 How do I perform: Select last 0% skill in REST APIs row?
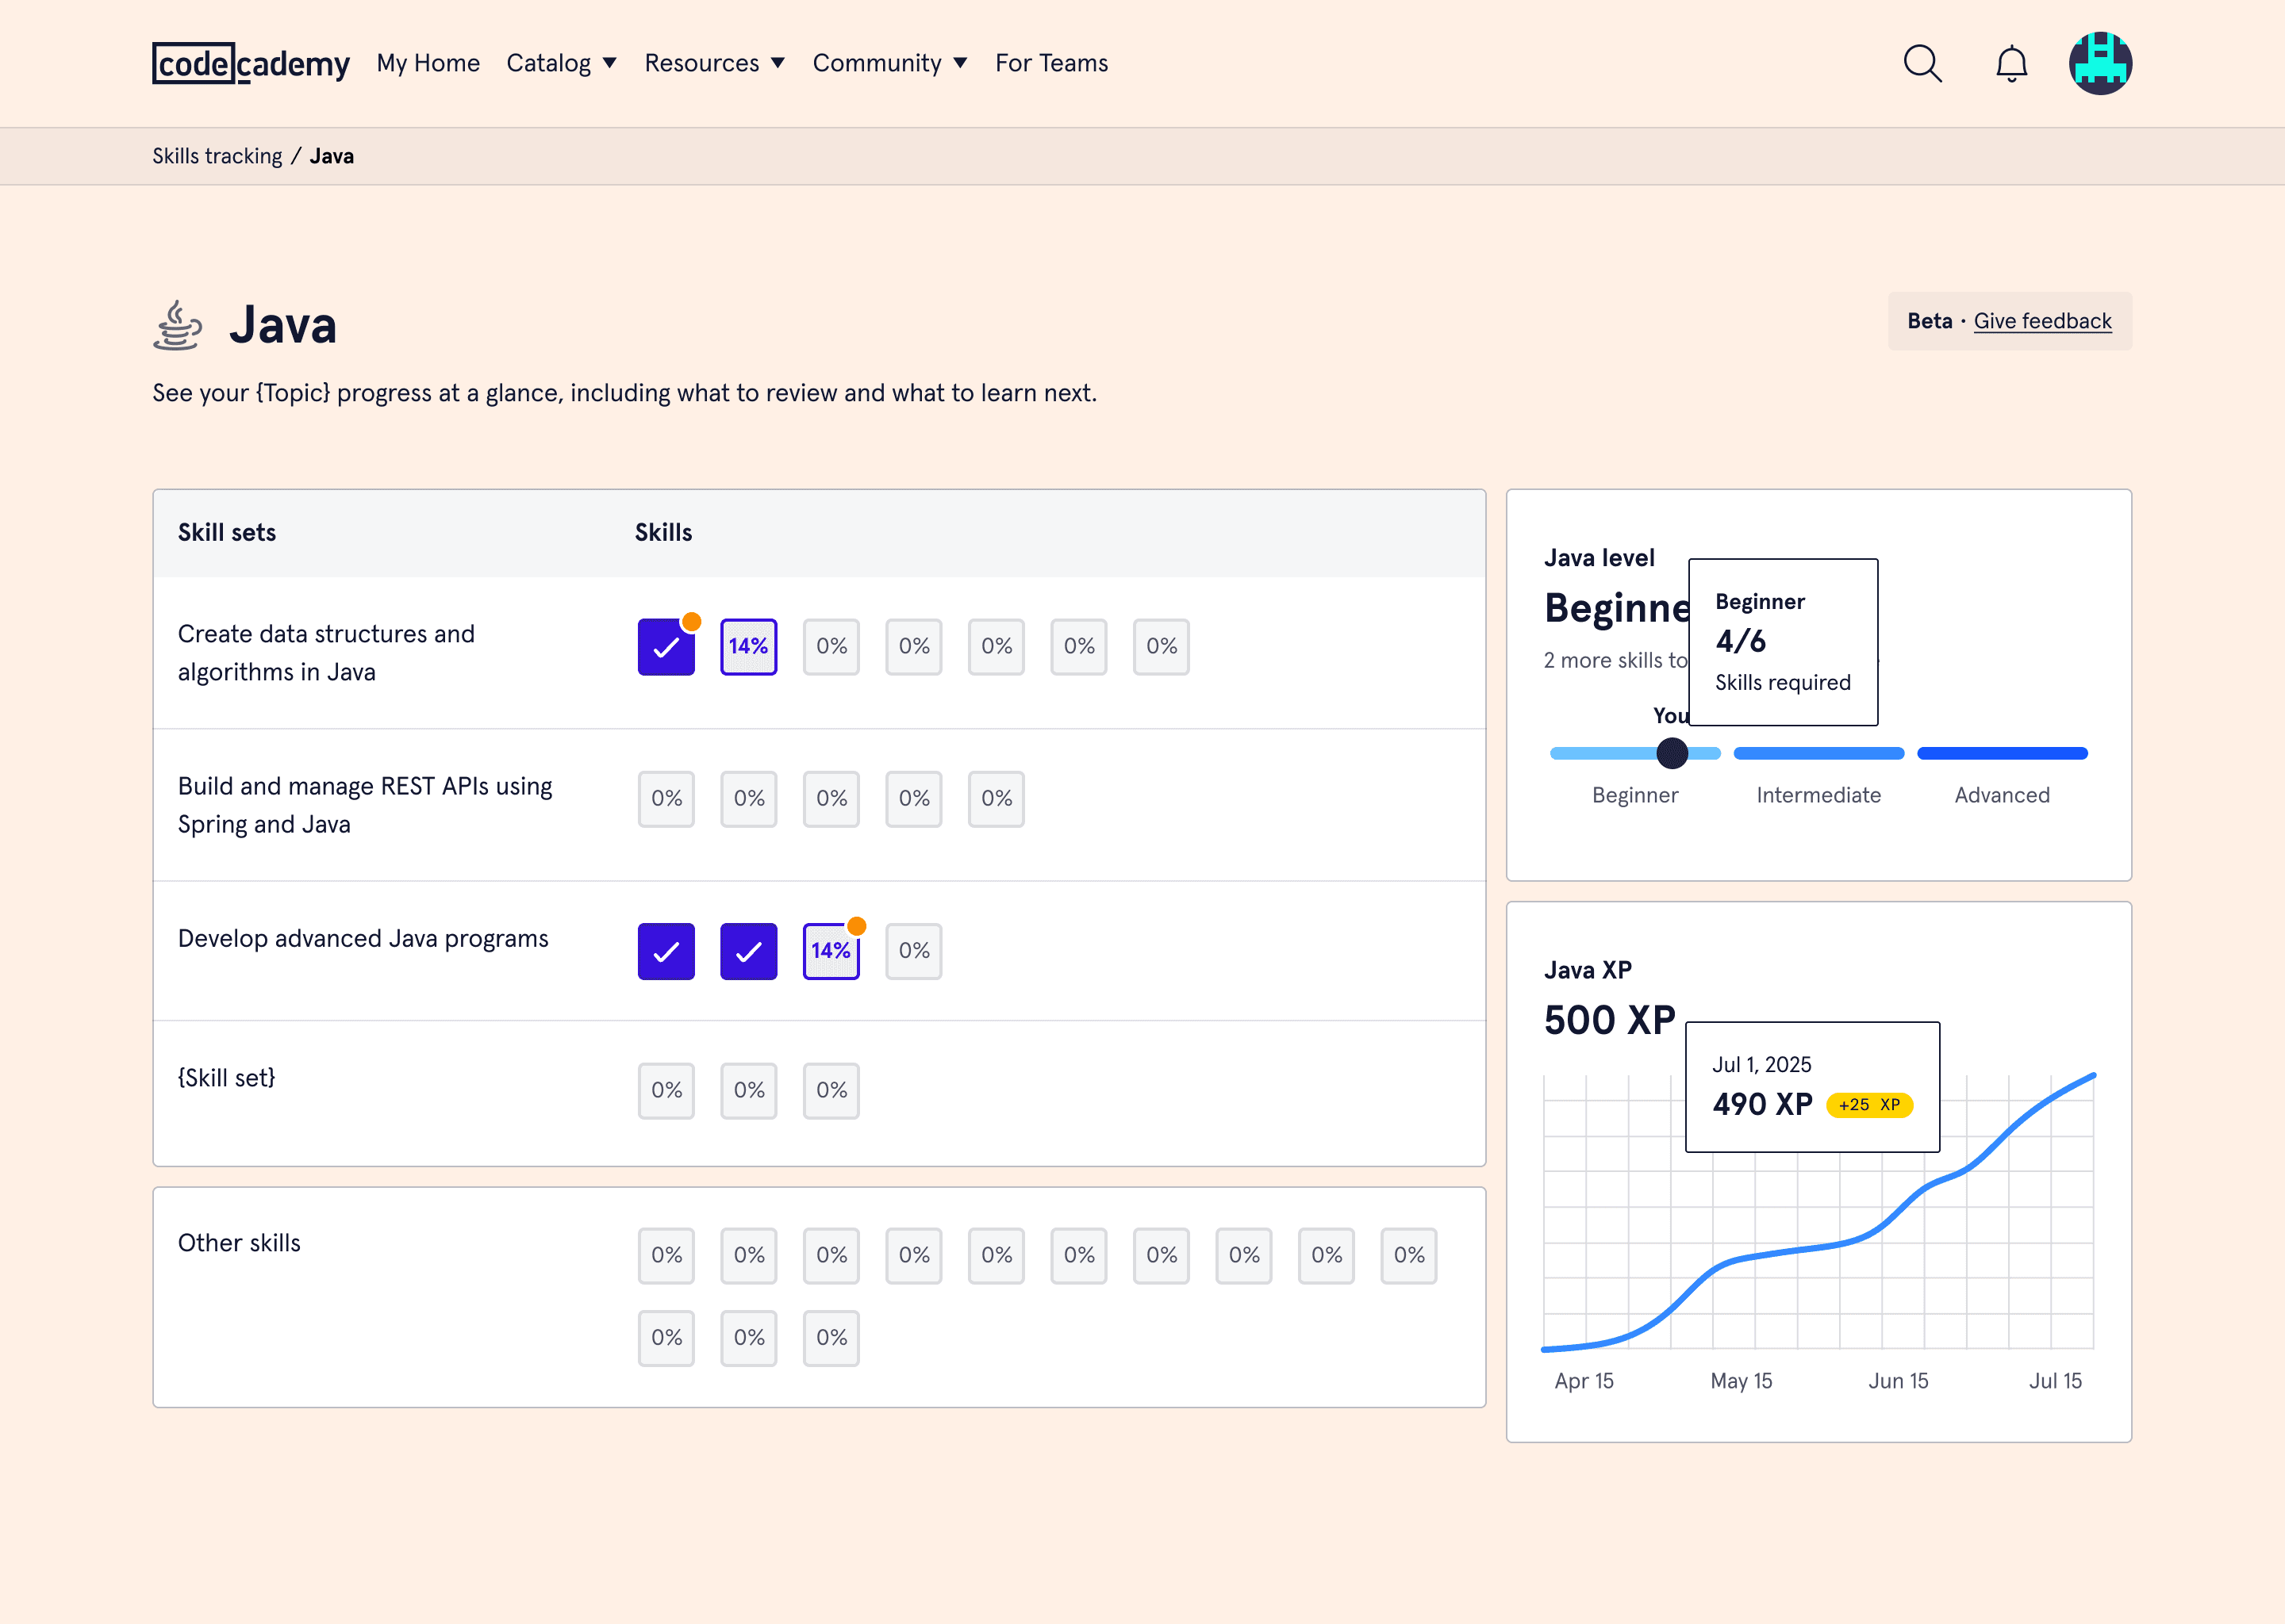[997, 799]
